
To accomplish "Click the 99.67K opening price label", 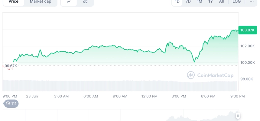I will click(x=11, y=66).
